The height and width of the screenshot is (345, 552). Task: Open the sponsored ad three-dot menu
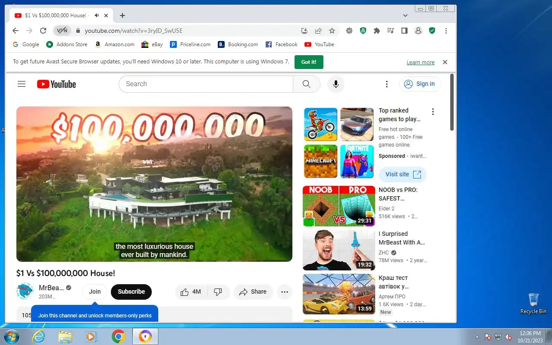433,112
